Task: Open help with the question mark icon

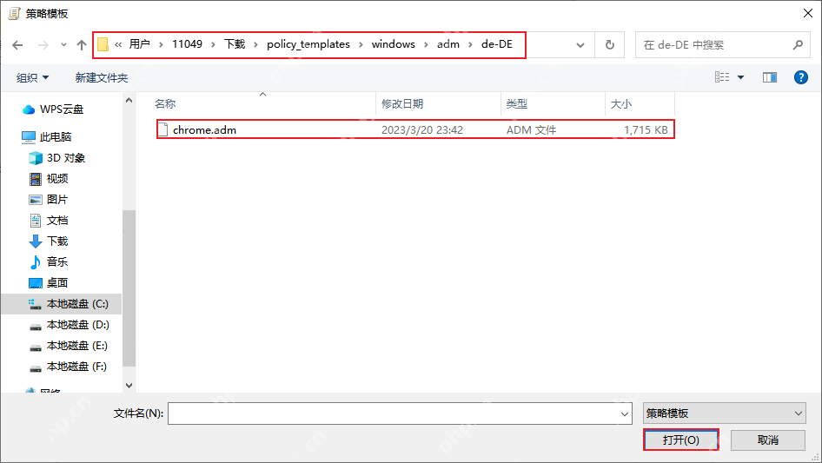Action: [801, 77]
